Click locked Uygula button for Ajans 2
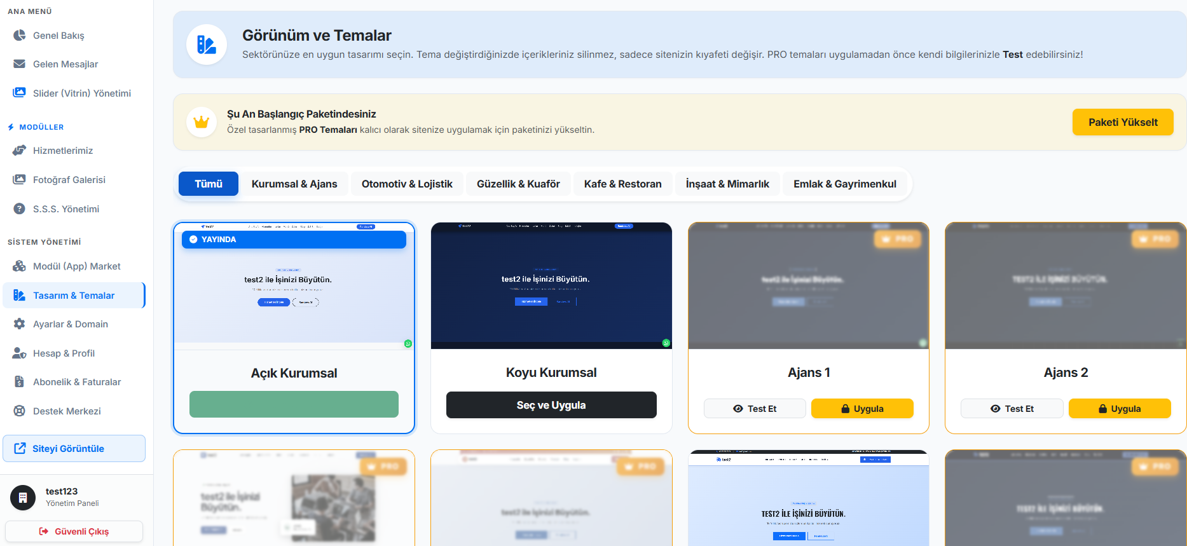The width and height of the screenshot is (1187, 546). coord(1120,409)
